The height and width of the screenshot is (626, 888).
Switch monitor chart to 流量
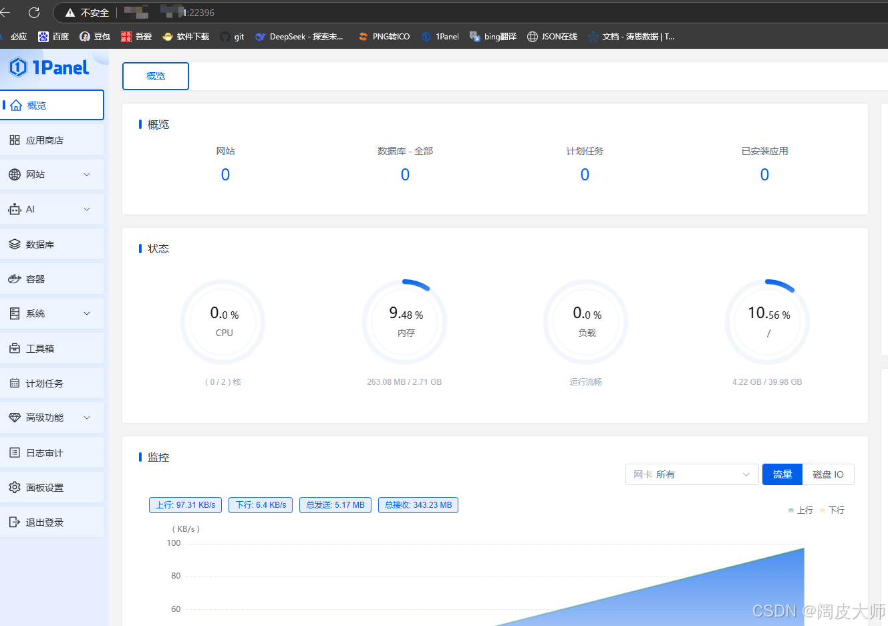(782, 474)
